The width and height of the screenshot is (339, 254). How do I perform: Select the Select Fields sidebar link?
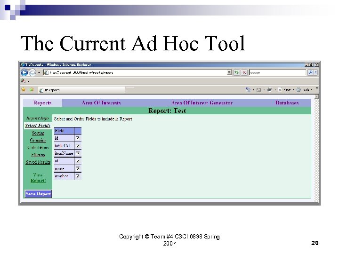tap(38, 126)
